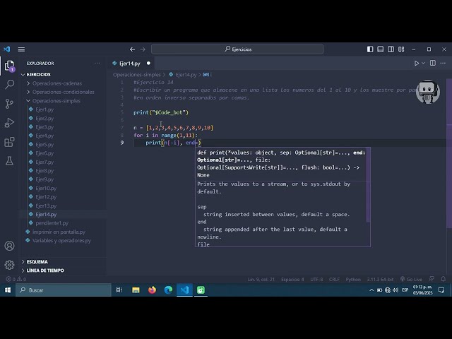Toggle the primary side bar layout icon
The width and height of the screenshot is (452, 339).
tap(370, 49)
